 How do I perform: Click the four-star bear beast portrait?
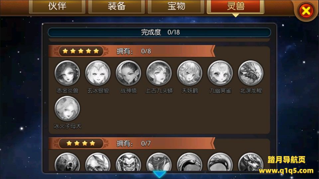click(x=67, y=162)
